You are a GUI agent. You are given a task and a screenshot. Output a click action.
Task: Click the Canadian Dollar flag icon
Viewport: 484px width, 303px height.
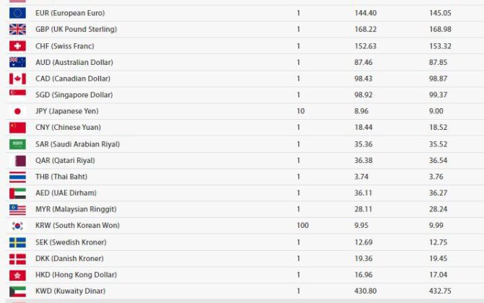[x=17, y=79]
